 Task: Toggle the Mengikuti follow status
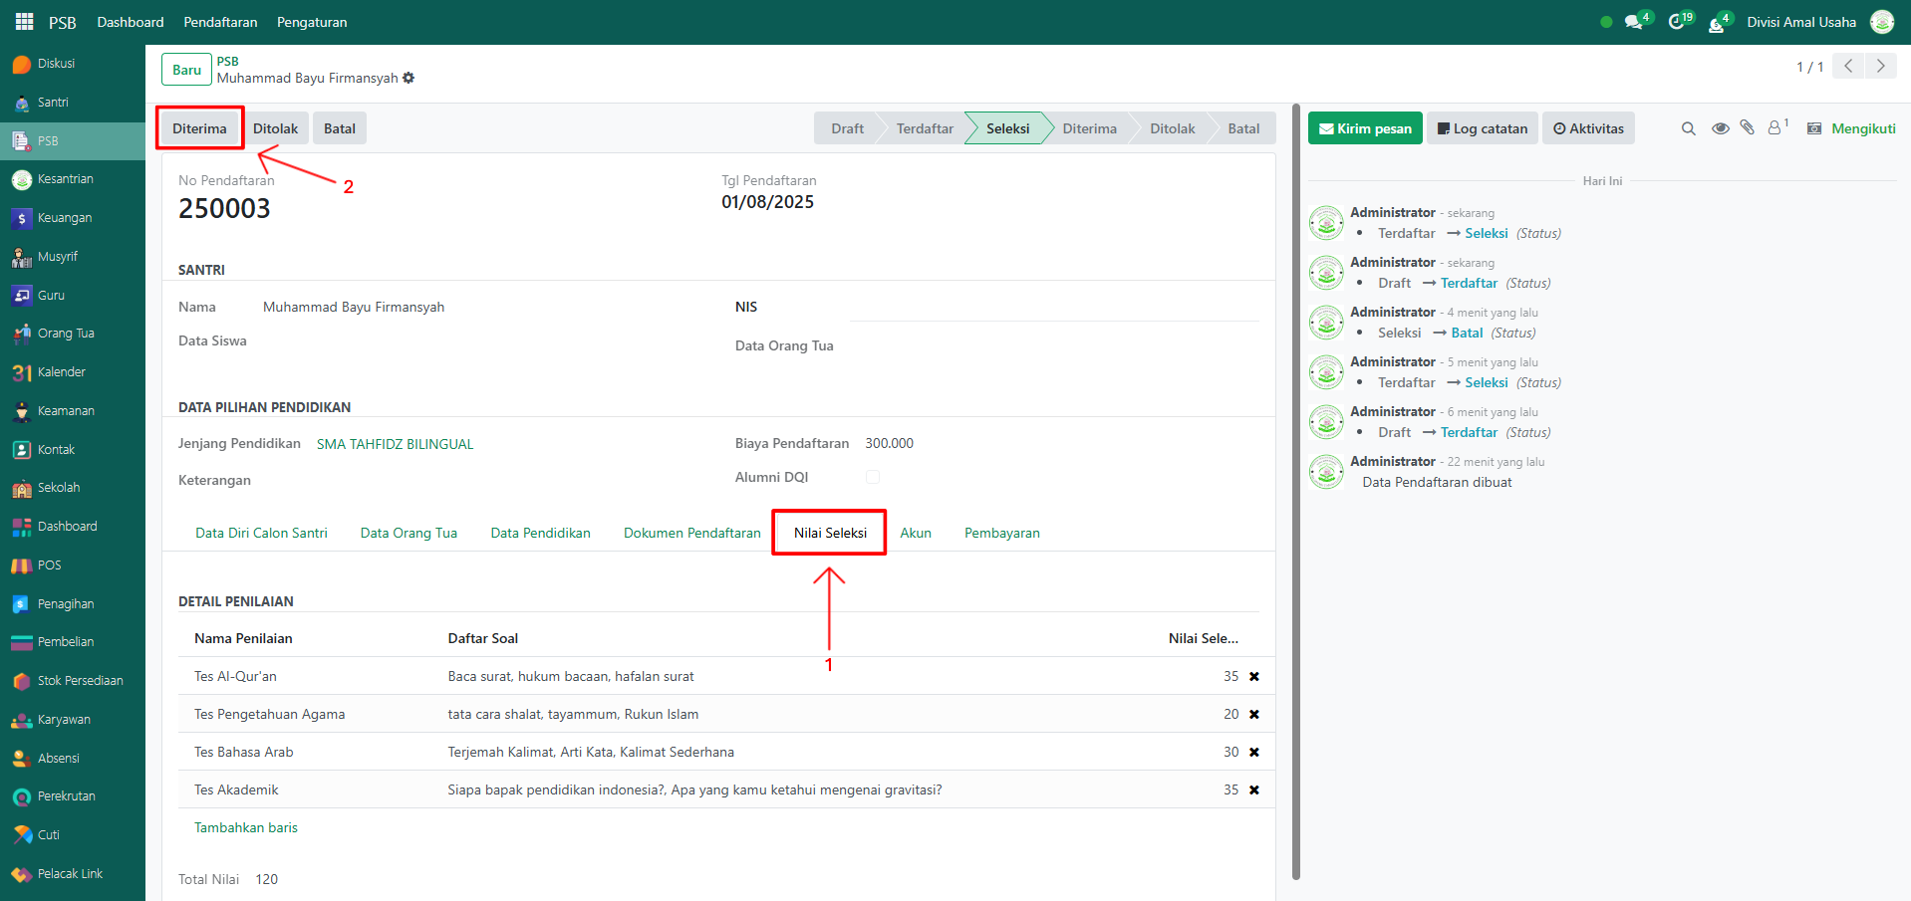[1862, 128]
